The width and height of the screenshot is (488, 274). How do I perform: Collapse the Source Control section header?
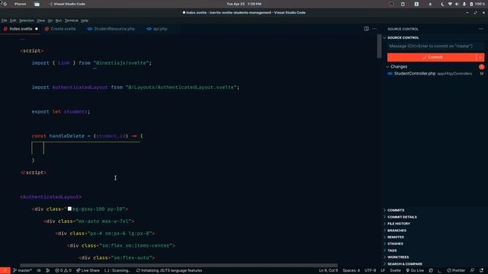pyautogui.click(x=385, y=37)
